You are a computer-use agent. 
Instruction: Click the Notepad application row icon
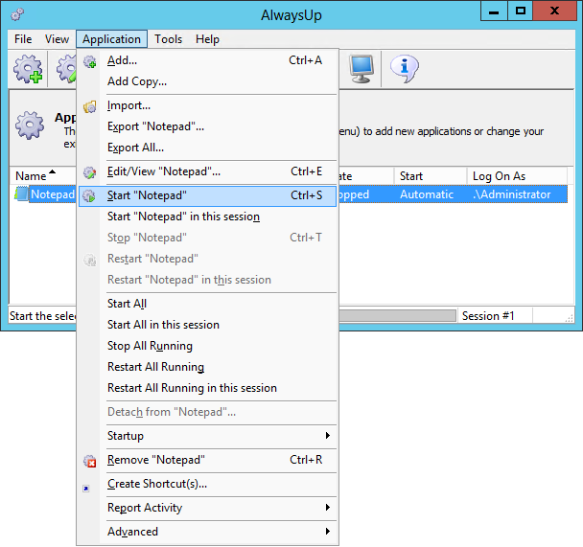click(21, 194)
